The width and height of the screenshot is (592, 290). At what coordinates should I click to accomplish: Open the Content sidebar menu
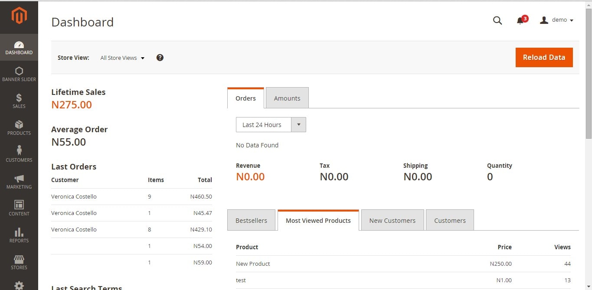click(x=19, y=209)
